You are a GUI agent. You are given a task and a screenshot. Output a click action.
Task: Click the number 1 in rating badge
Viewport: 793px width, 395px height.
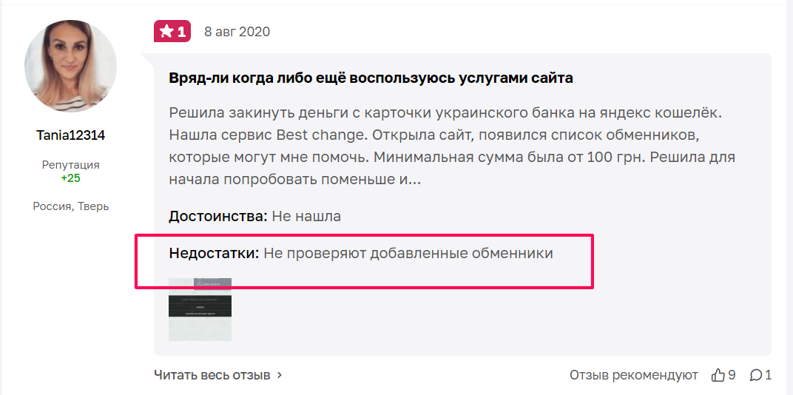tap(181, 32)
